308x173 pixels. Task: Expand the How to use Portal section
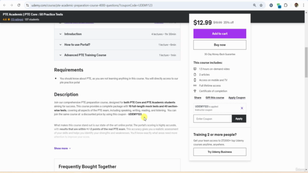(117, 45)
